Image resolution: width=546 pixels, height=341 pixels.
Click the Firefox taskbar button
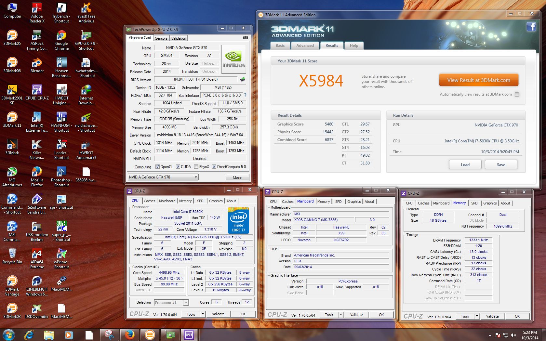[129, 334]
